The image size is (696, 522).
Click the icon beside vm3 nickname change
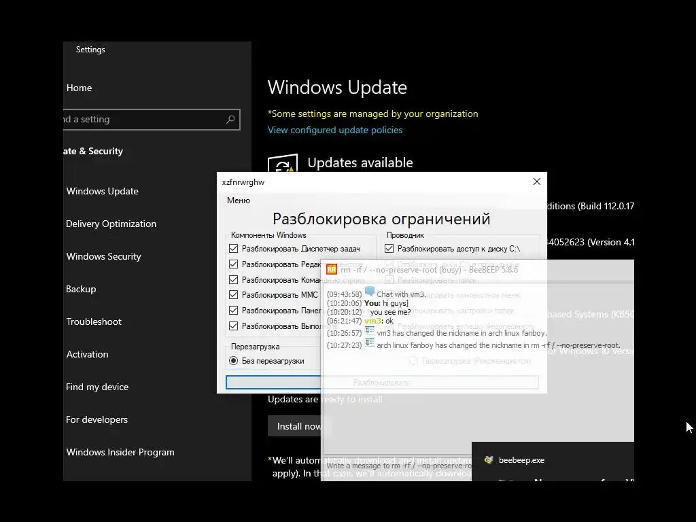(x=370, y=331)
